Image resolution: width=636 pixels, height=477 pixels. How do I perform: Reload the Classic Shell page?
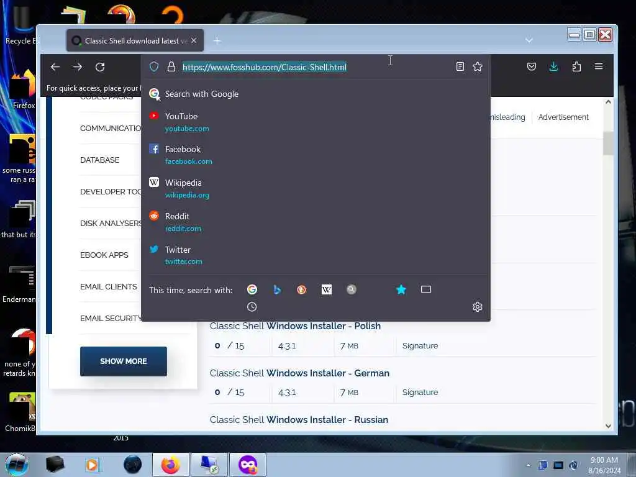click(100, 67)
